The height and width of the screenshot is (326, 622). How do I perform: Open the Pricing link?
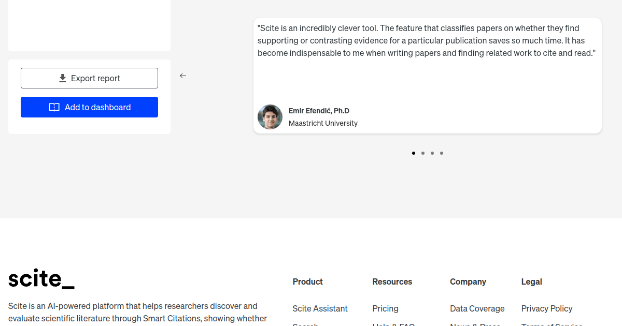pos(385,308)
